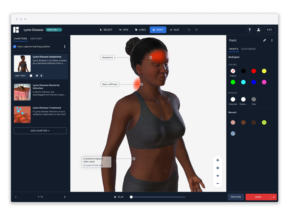The image size is (289, 216).
Task: Pick the red color swatch
Action: [254, 71]
